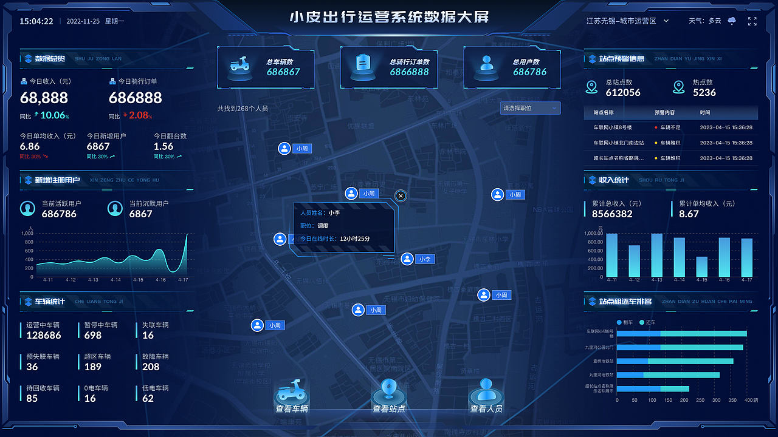Click the 小李 name label on map
The width and height of the screenshot is (778, 437).
click(x=425, y=259)
